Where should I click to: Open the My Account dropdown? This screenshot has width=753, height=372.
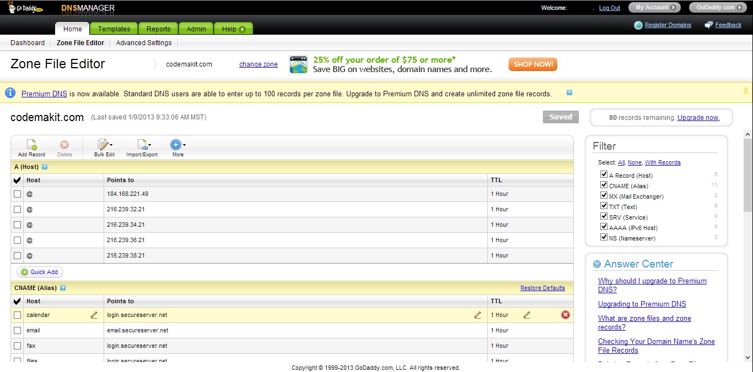point(654,8)
